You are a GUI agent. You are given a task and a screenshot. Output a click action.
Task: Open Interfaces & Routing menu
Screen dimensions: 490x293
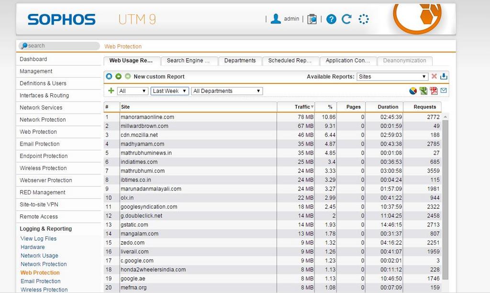click(58, 96)
